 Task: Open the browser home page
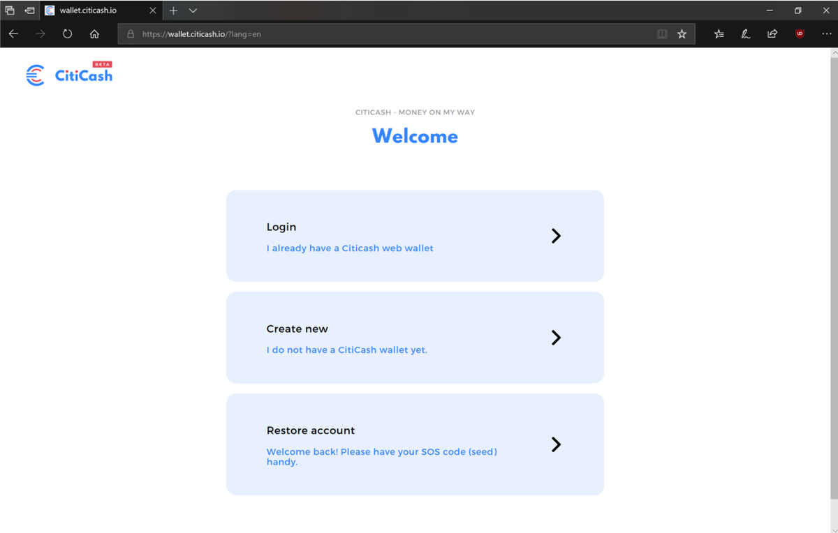pos(94,33)
